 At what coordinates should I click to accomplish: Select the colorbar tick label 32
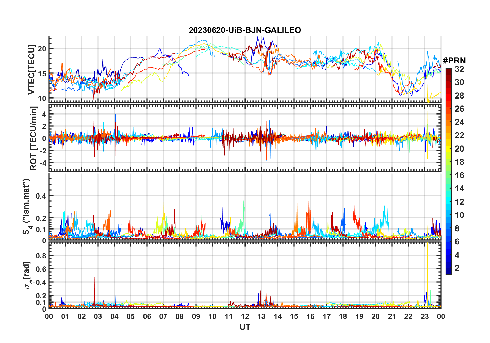coord(459,69)
